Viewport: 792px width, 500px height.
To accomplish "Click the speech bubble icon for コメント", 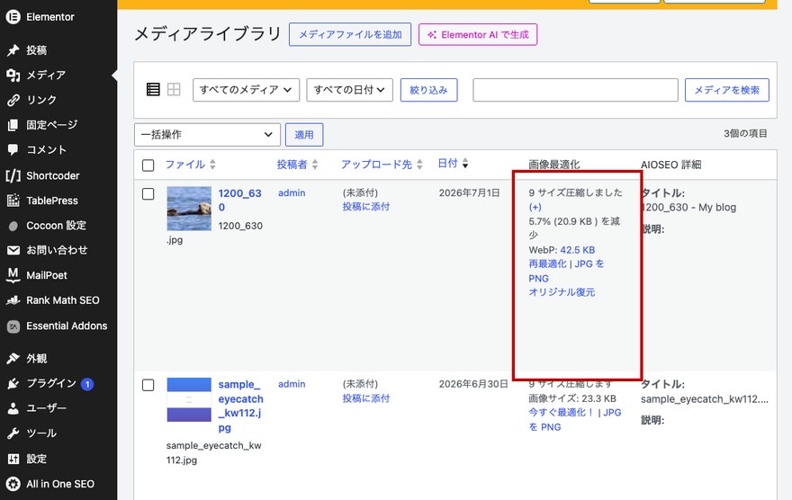I will point(13,150).
